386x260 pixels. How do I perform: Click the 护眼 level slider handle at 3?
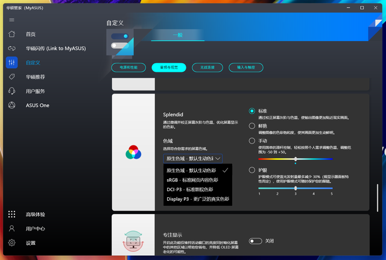[x=296, y=188]
